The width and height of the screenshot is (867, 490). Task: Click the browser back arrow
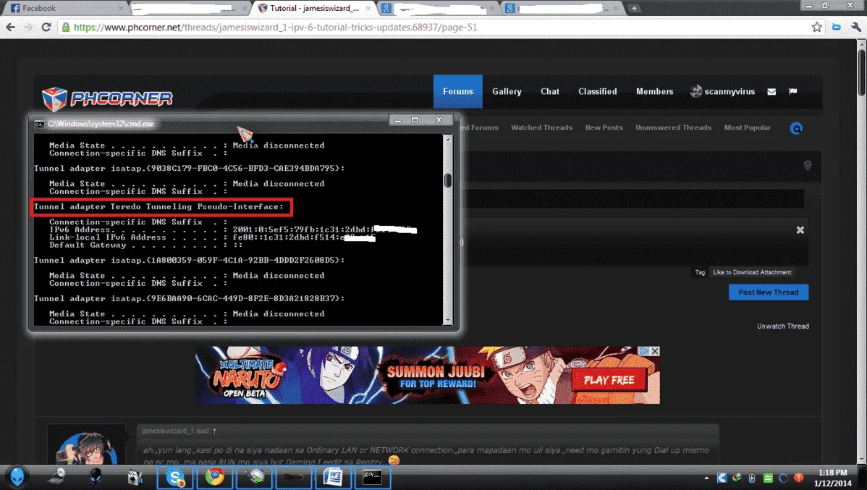point(10,27)
